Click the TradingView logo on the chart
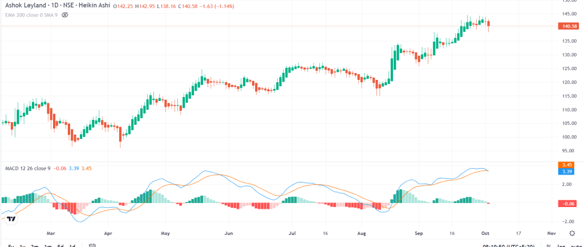 coord(10,218)
